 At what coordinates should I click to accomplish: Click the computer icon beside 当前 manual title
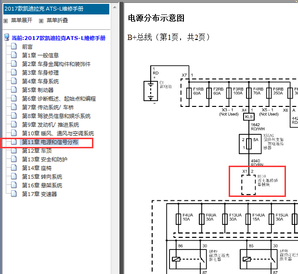tap(7, 37)
